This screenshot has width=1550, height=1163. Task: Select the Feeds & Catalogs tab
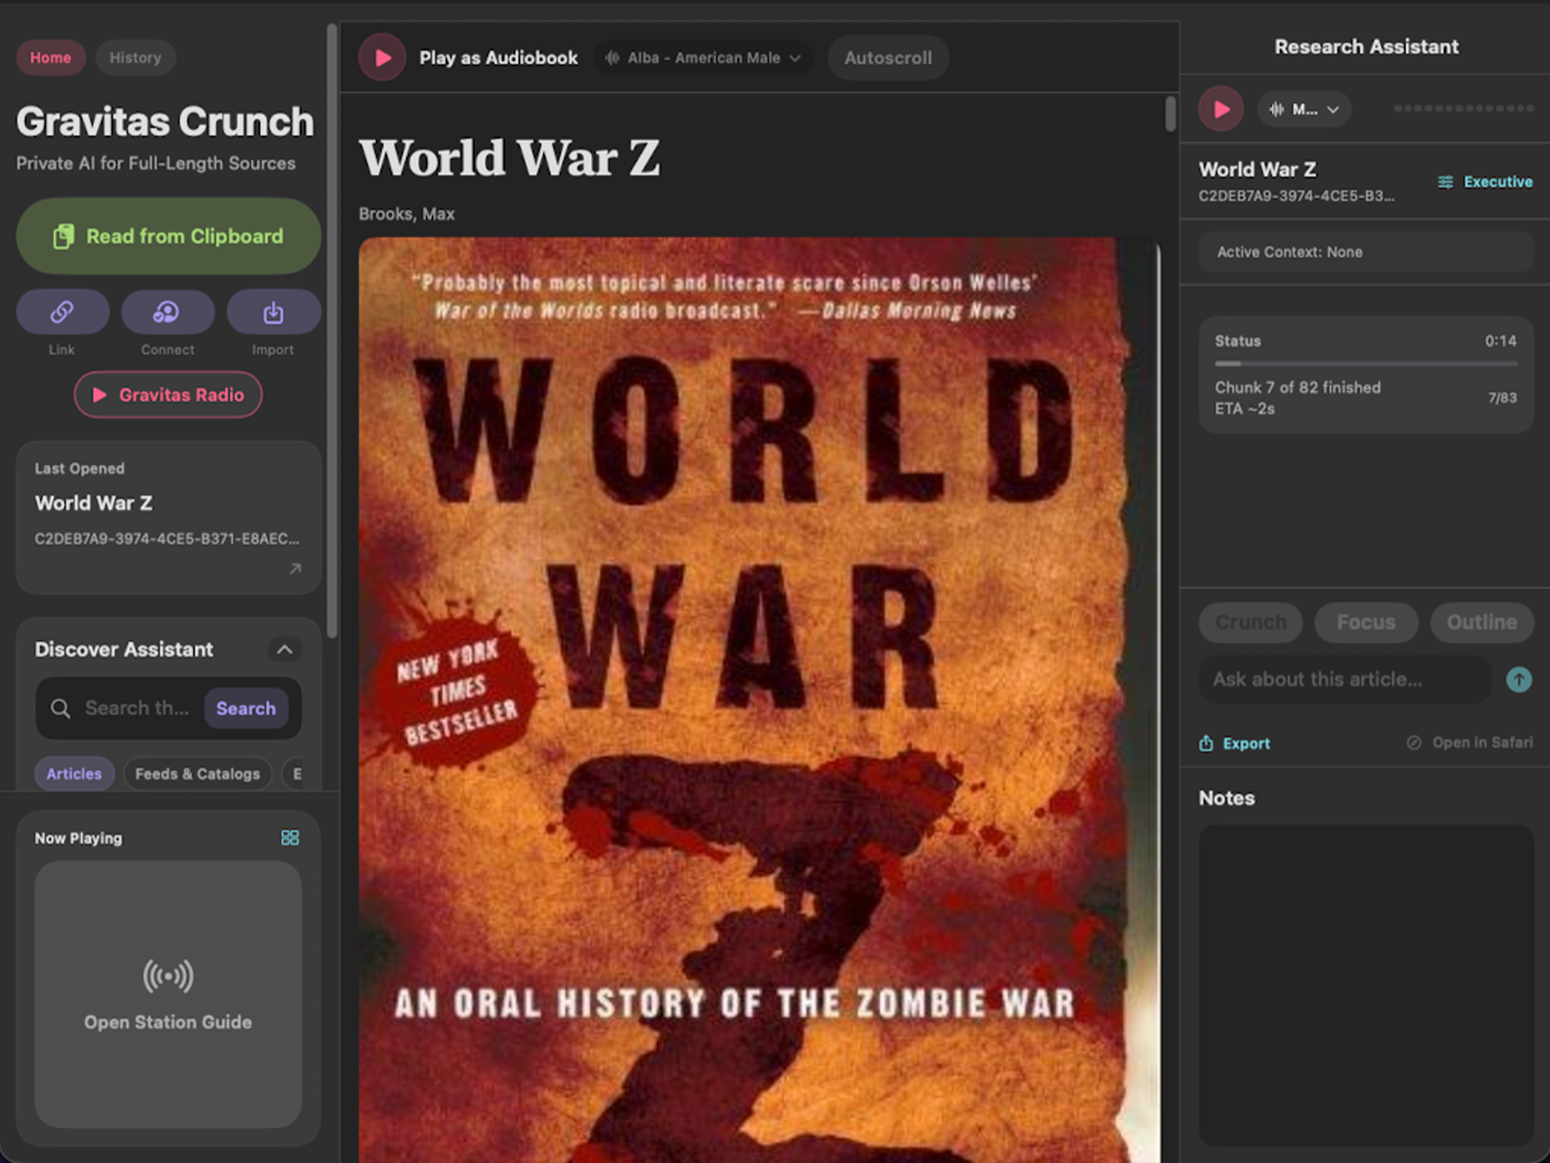[x=198, y=773]
